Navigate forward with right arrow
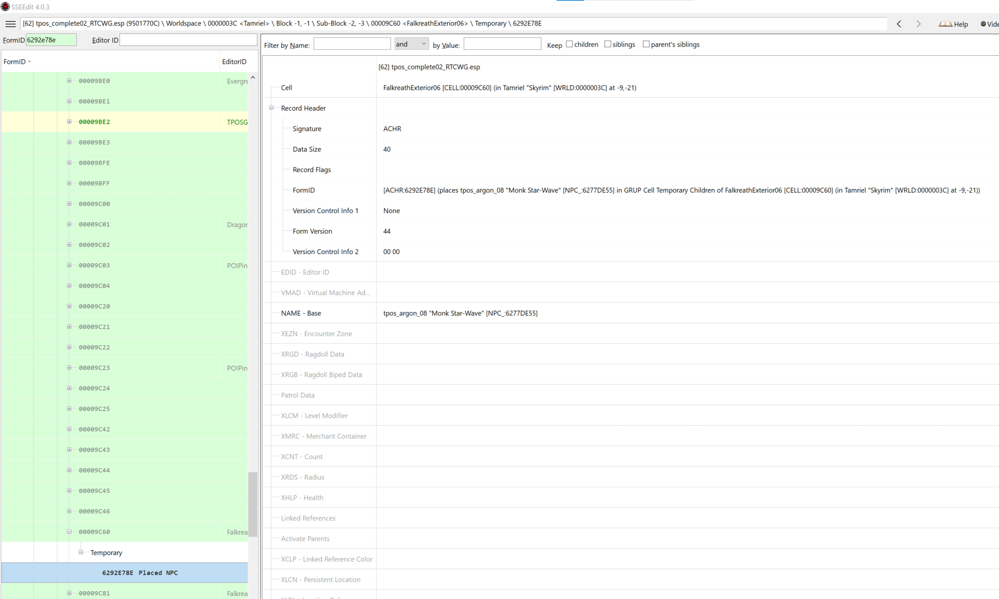The width and height of the screenshot is (999, 599). click(x=918, y=24)
